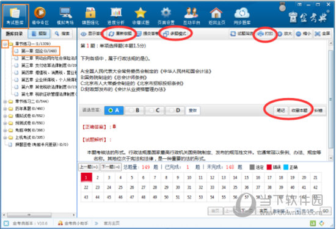This screenshot has width=336, height=229.
Task: Select the 第七章 chapter in tree
Action: coord(49,94)
